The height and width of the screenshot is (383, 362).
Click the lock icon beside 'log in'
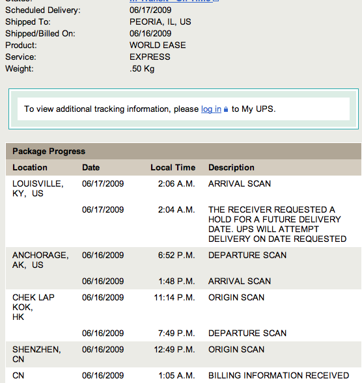pyautogui.click(x=226, y=109)
